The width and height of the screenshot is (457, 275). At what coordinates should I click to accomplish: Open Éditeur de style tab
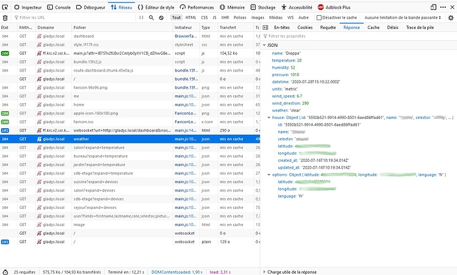coord(156,7)
